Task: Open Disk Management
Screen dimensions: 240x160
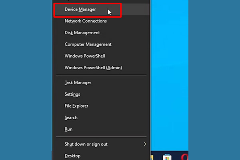Action: [101, 33]
